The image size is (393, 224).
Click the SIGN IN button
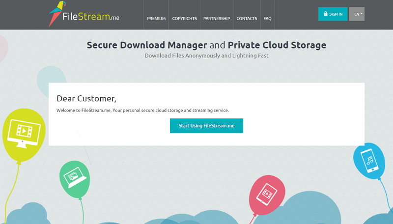[333, 14]
